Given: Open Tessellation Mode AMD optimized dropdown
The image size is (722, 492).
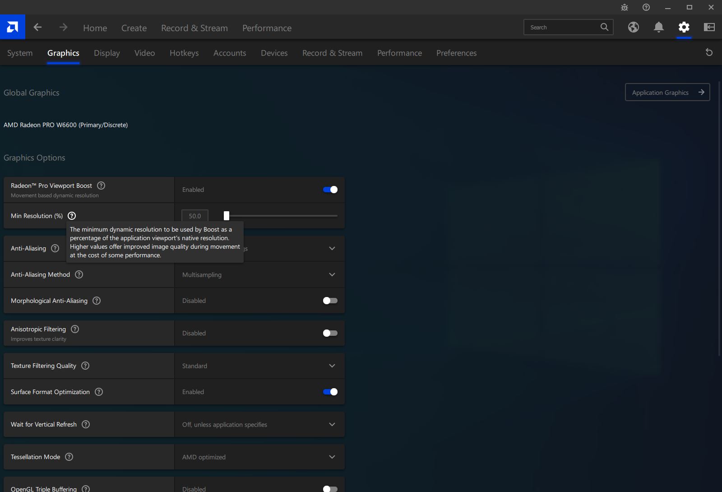Looking at the screenshot, I should pyautogui.click(x=259, y=457).
